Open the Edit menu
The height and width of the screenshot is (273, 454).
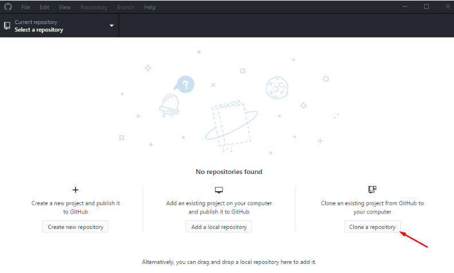coord(44,7)
